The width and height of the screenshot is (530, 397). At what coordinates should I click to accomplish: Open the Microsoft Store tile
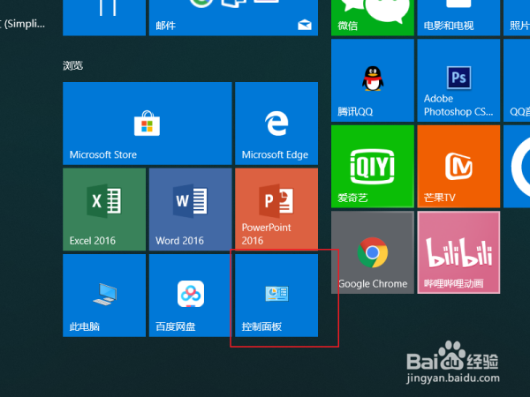148,124
